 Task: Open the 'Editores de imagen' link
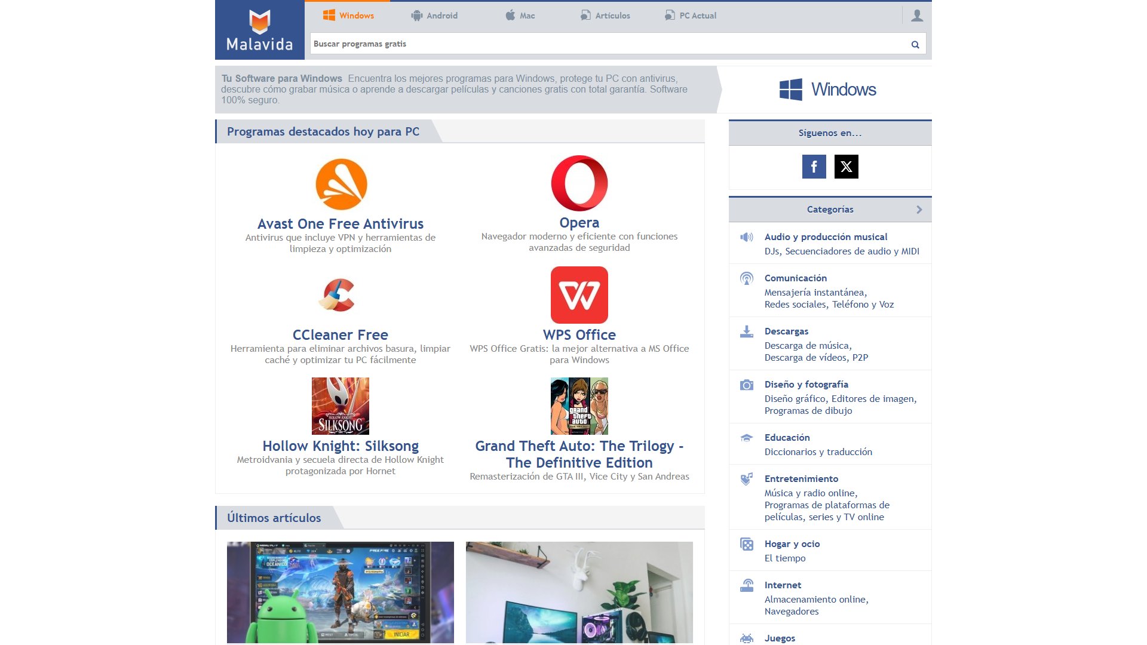(x=873, y=399)
